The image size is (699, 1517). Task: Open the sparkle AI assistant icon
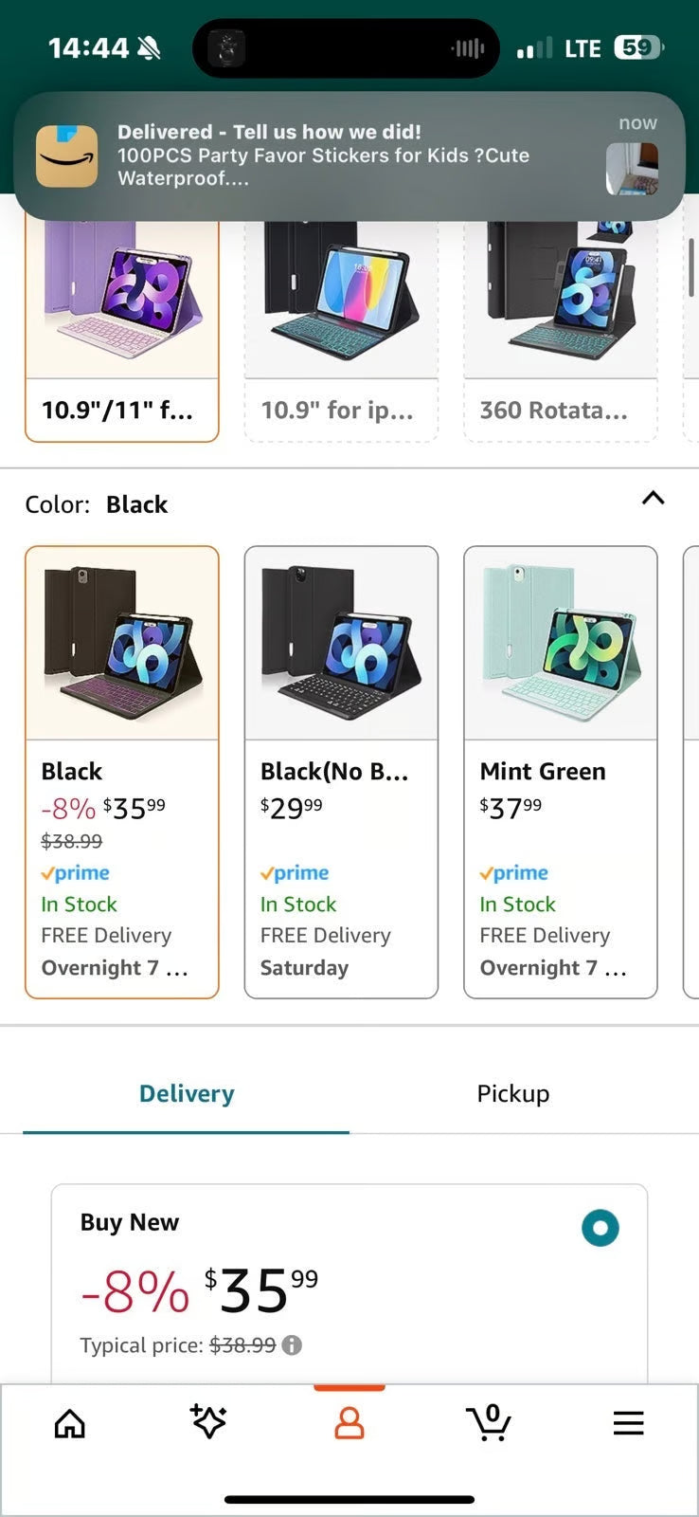click(208, 1422)
